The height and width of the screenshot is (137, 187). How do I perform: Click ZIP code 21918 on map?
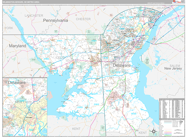pos(30,37)
